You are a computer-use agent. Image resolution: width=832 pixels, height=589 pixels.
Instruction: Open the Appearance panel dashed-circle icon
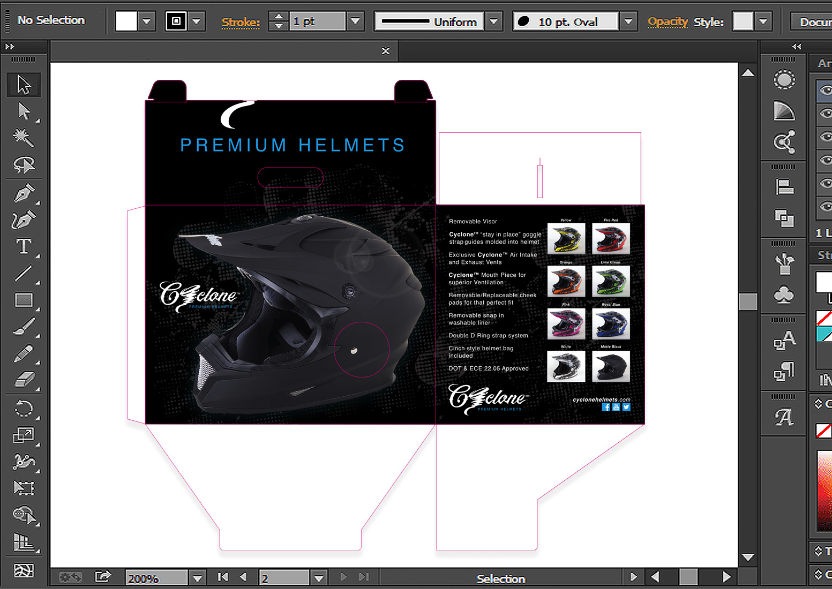tap(784, 80)
